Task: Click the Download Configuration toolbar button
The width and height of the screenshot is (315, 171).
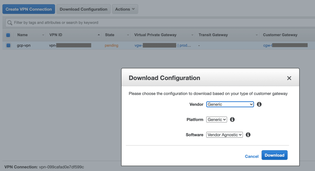Action: [x=83, y=9]
